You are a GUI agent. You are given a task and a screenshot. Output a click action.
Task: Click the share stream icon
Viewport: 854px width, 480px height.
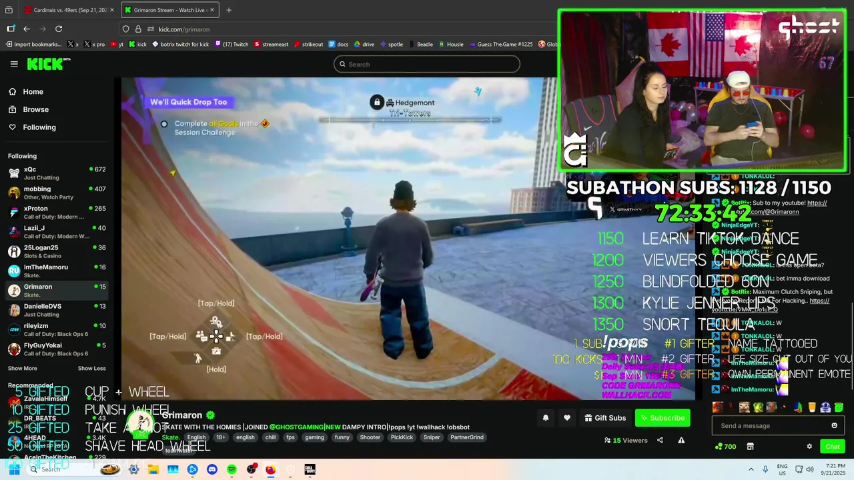[660, 440]
